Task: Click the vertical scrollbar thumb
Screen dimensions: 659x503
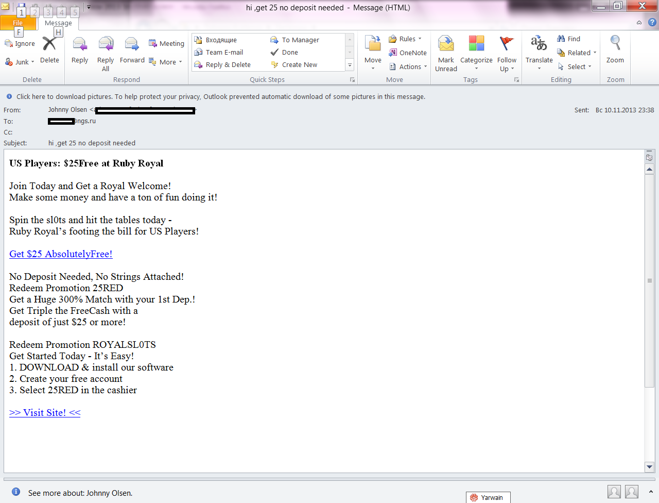Action: (x=649, y=281)
